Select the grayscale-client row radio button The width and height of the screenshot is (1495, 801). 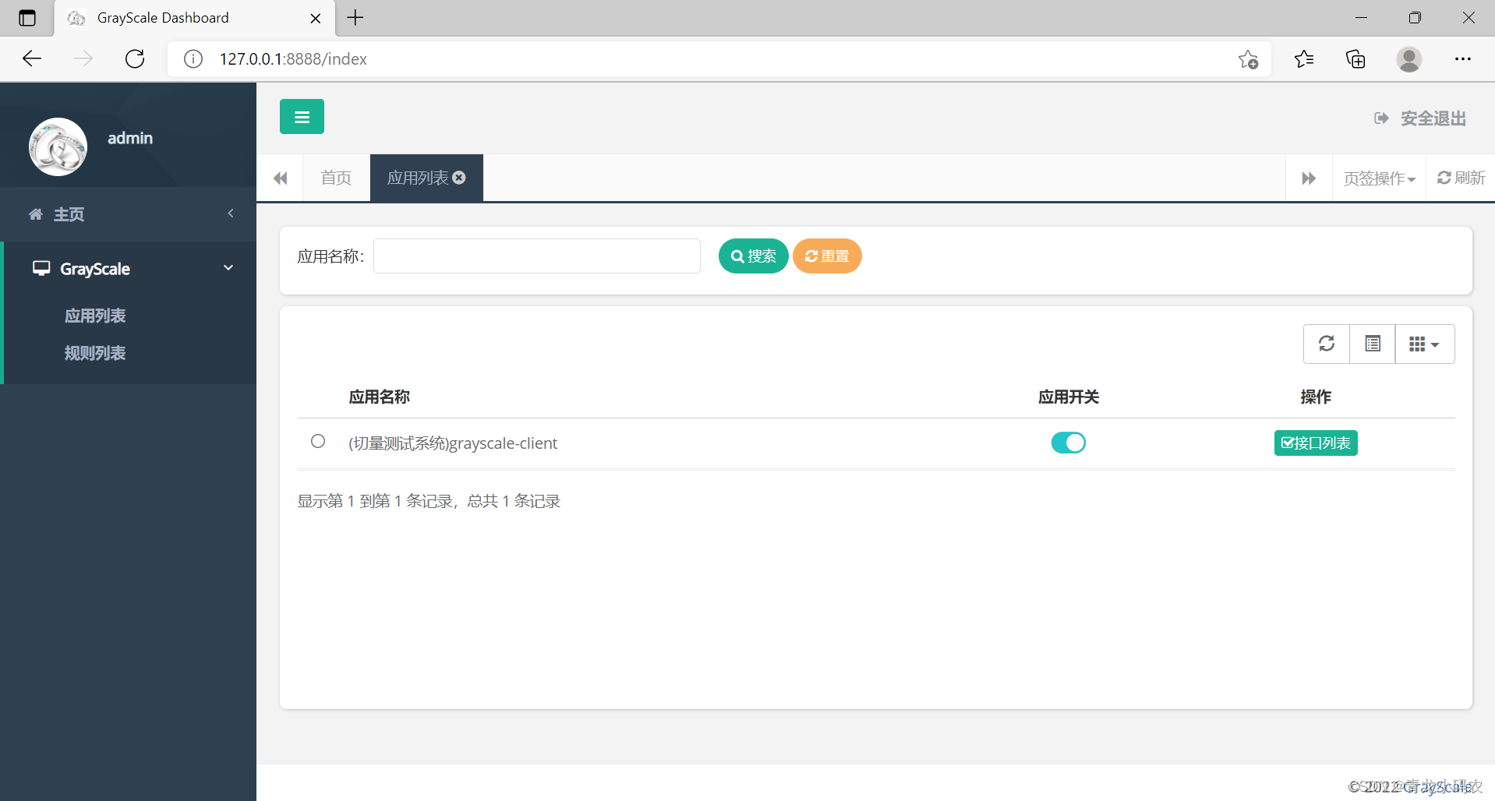tap(318, 441)
